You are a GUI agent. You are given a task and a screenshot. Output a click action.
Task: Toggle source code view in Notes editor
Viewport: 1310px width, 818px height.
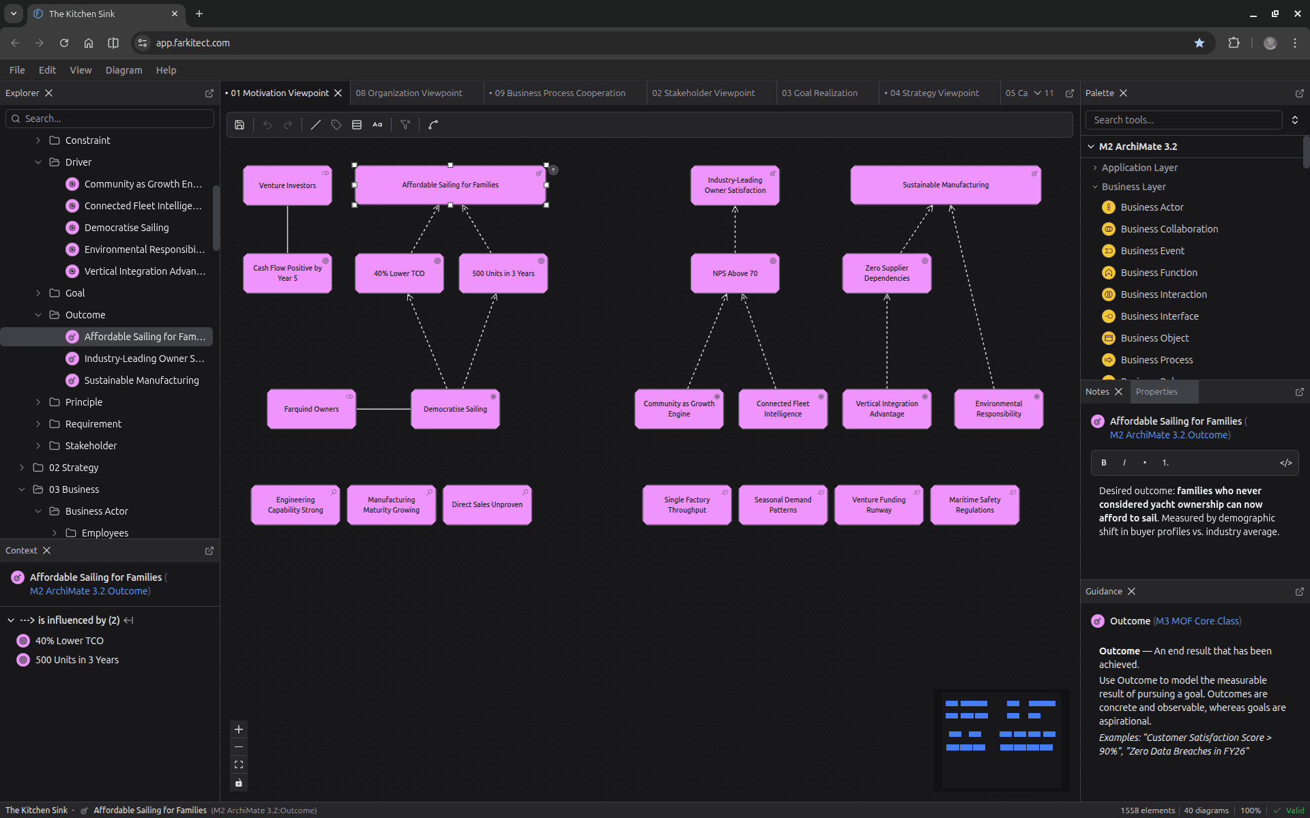(x=1286, y=463)
